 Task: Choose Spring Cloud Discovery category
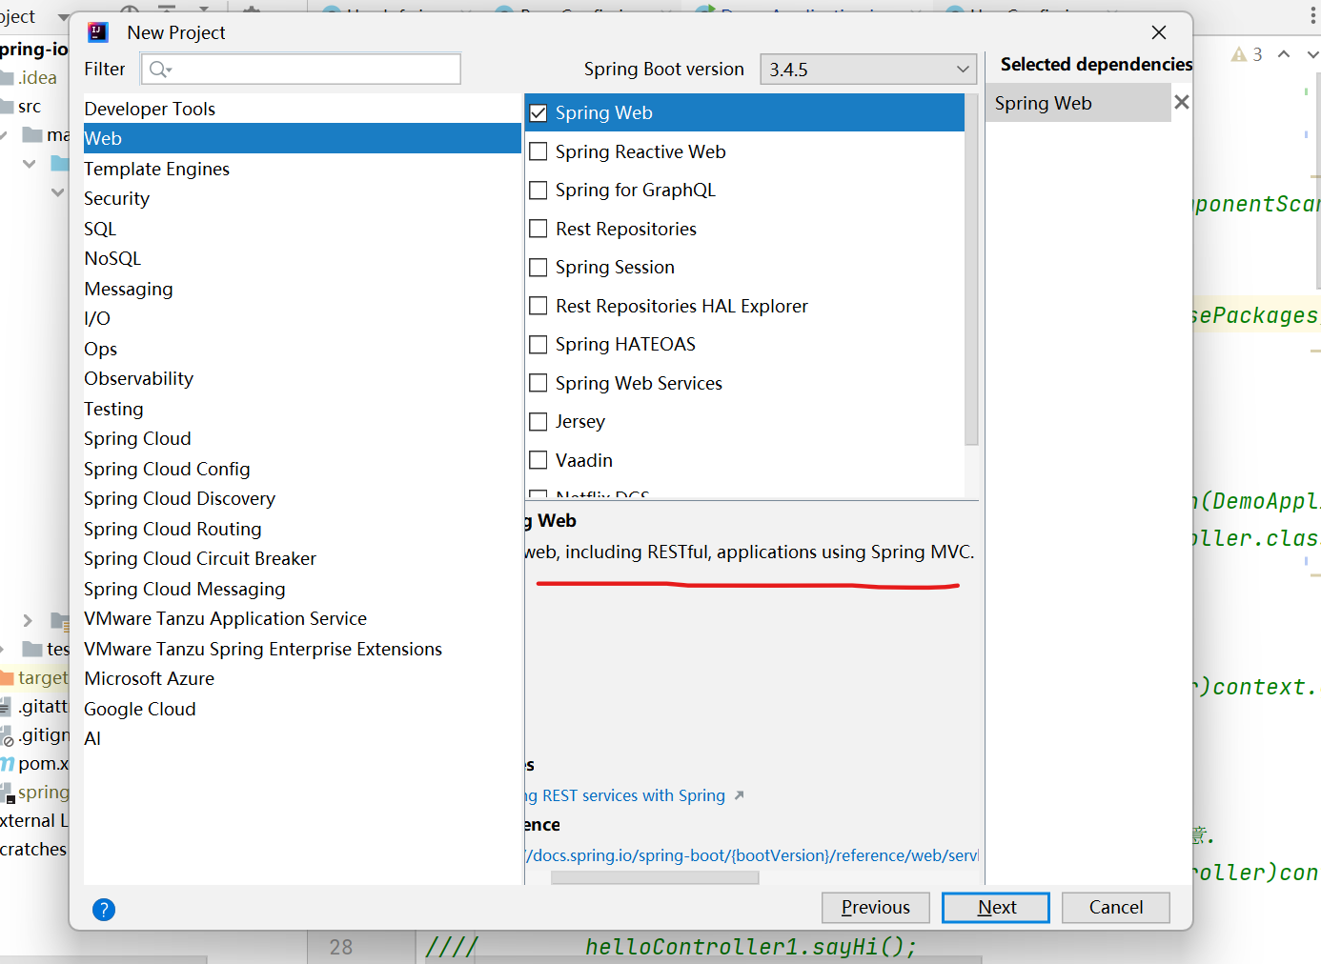pyautogui.click(x=302, y=498)
